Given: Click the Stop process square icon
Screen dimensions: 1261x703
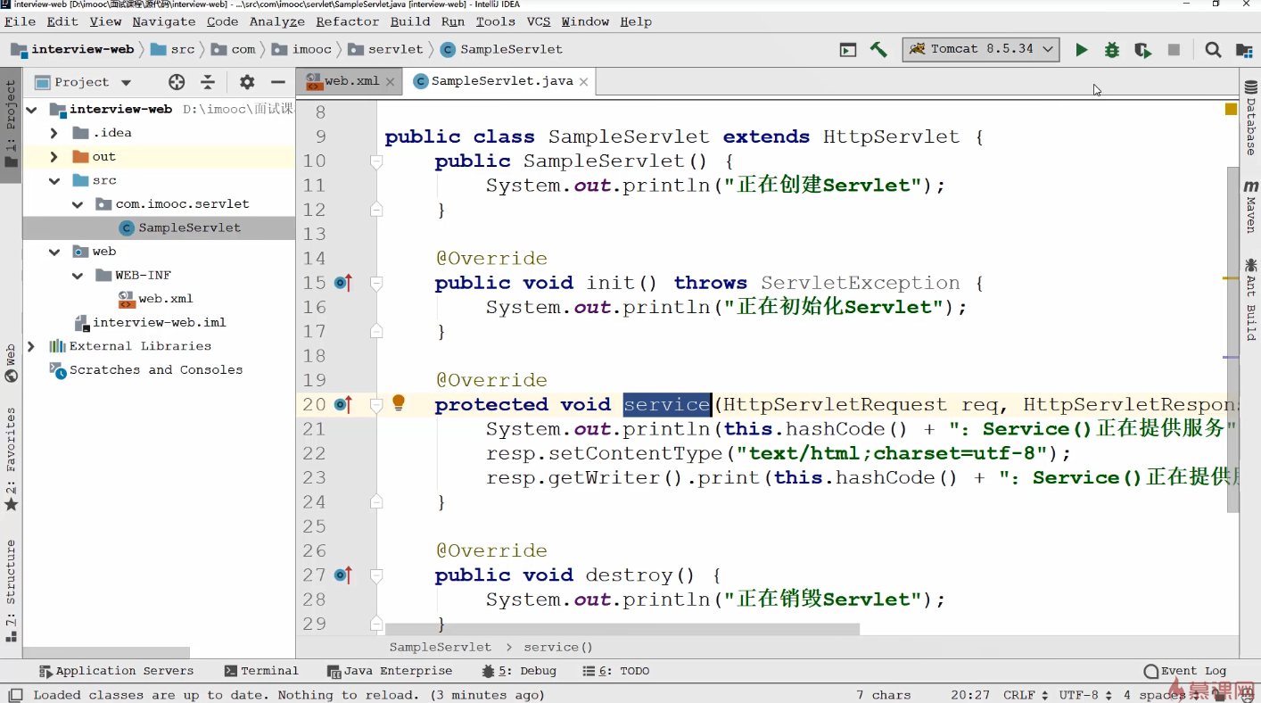Looking at the screenshot, I should 1174,50.
